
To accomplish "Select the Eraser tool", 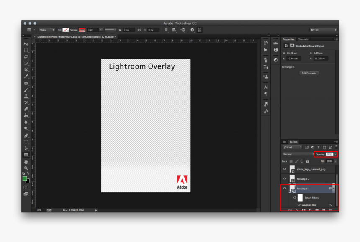I will click(26, 109).
